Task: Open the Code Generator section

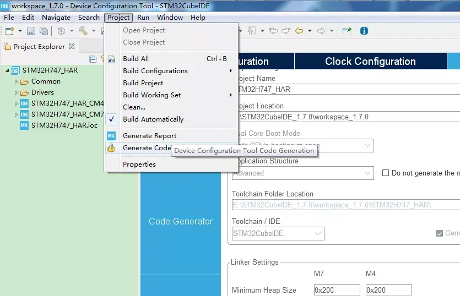Action: pos(181,222)
